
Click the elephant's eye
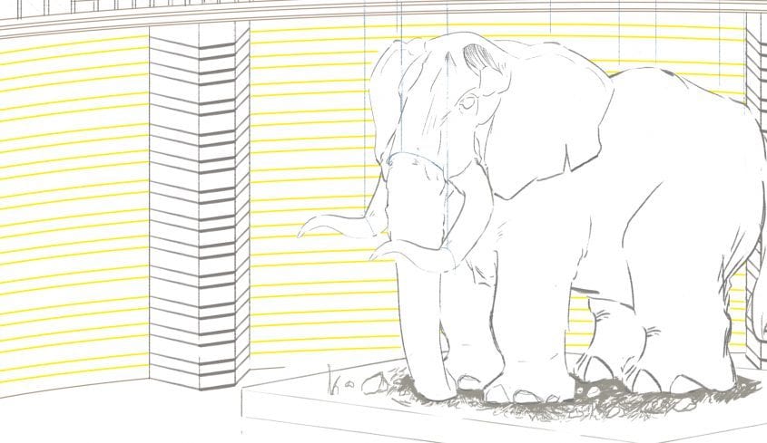click(x=467, y=104)
